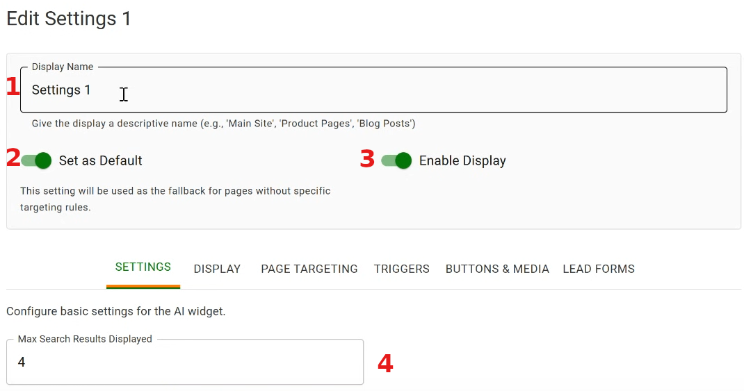Click the "Edit Settings 1" page heading
744x391 pixels.
pyautogui.click(x=69, y=19)
